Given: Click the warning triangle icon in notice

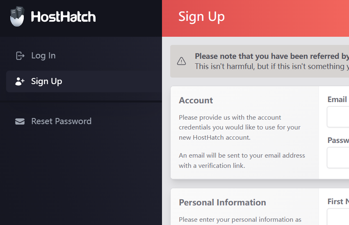Looking at the screenshot, I should click(181, 61).
